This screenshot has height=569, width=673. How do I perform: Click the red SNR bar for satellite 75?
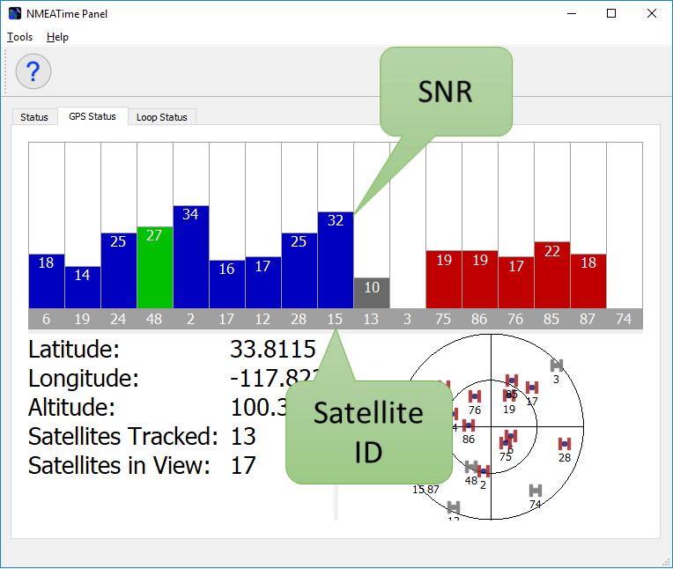click(444, 279)
